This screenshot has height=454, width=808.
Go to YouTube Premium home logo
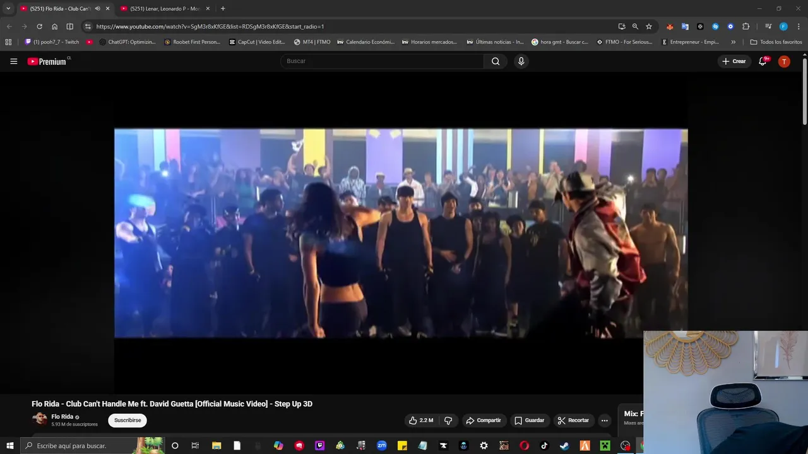pyautogui.click(x=48, y=61)
